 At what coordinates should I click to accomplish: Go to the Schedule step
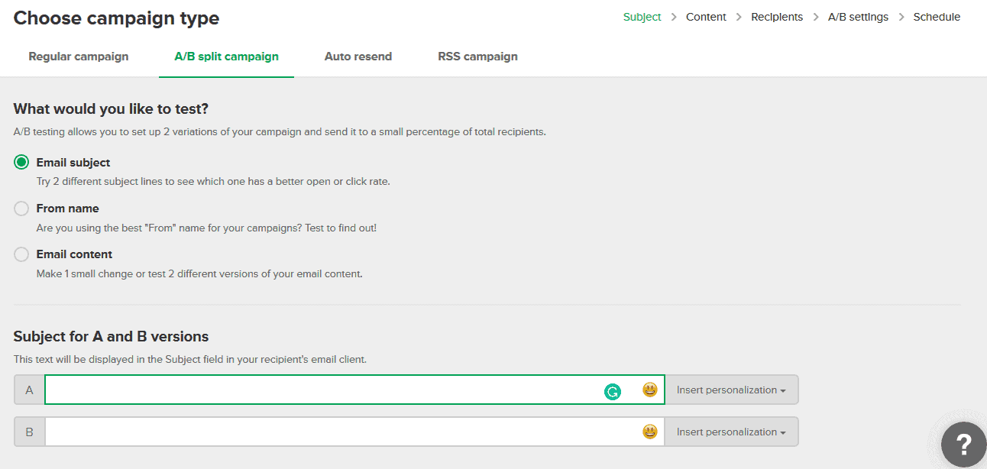click(x=937, y=16)
